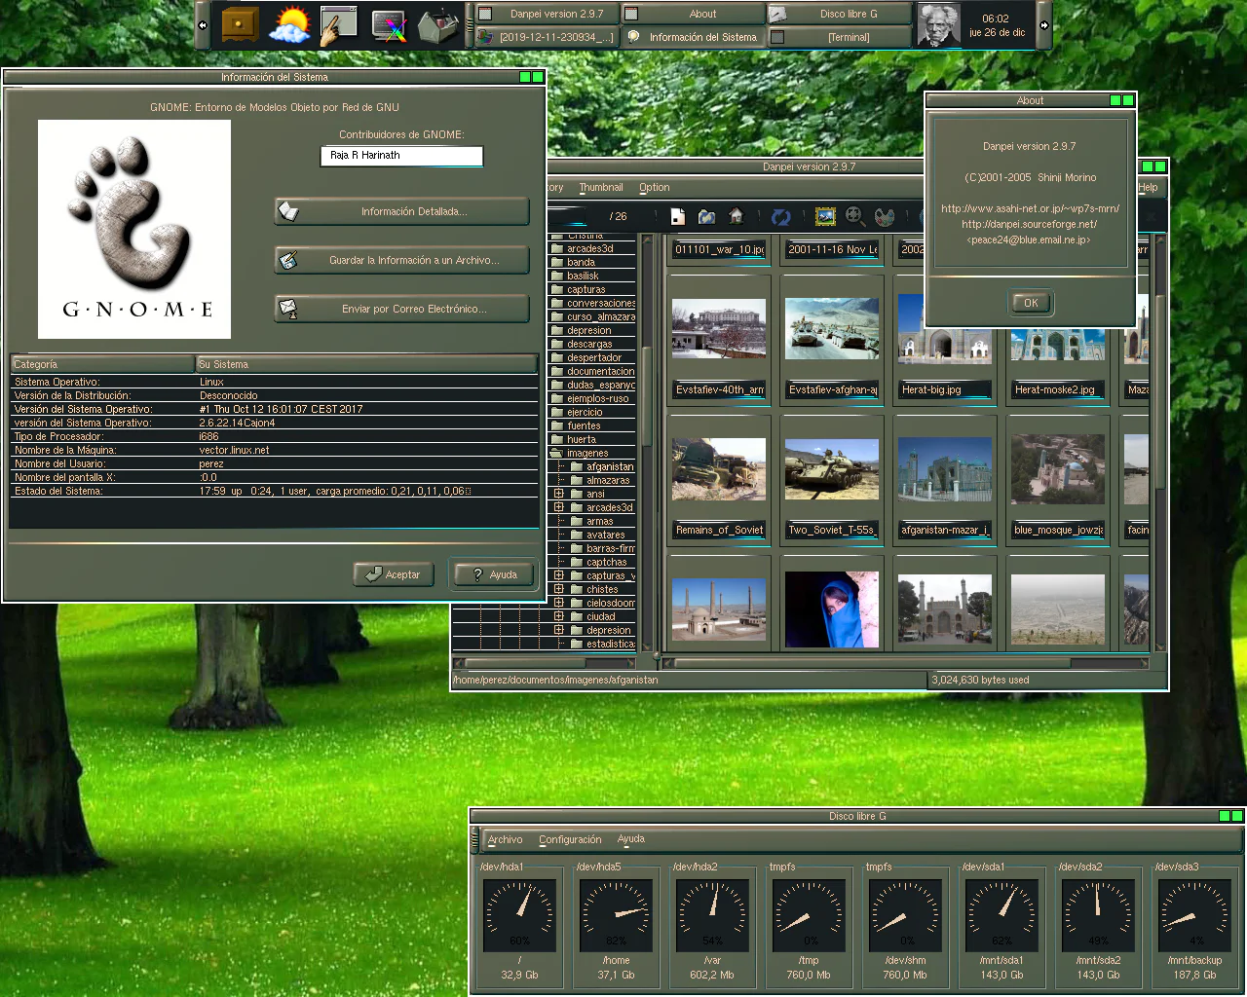Click the drawer cabinet icon in top panel

tap(240, 25)
